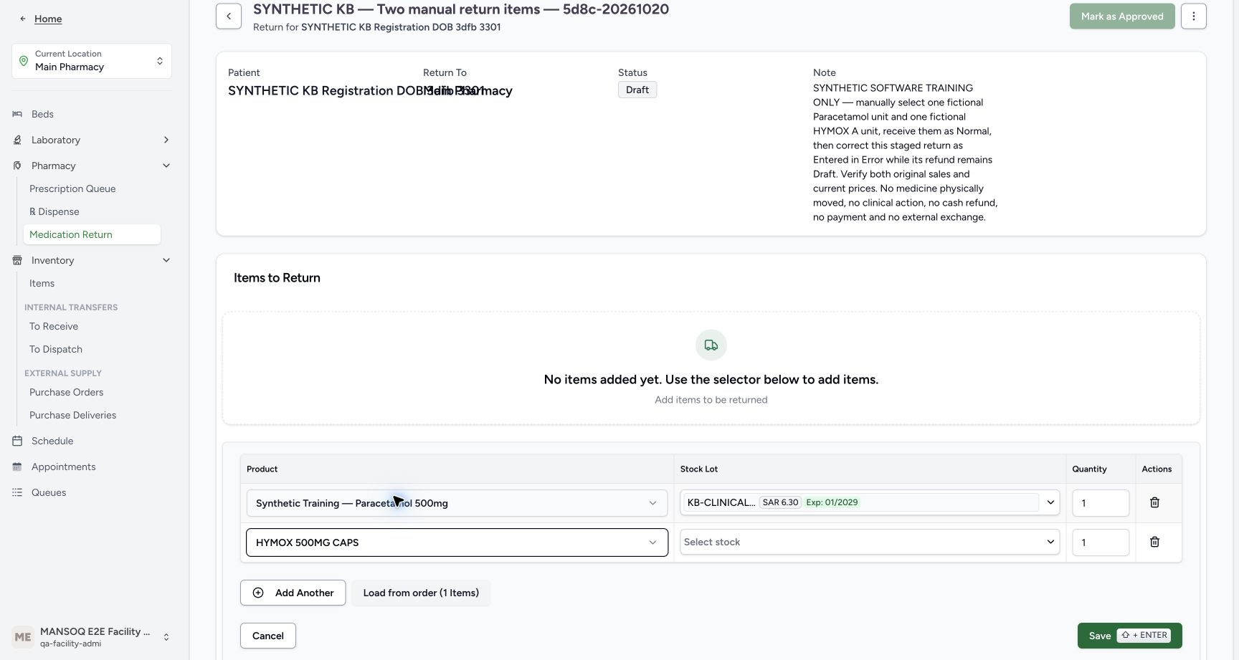This screenshot has width=1239, height=660.
Task: Click the Save button
Action: [1129, 636]
